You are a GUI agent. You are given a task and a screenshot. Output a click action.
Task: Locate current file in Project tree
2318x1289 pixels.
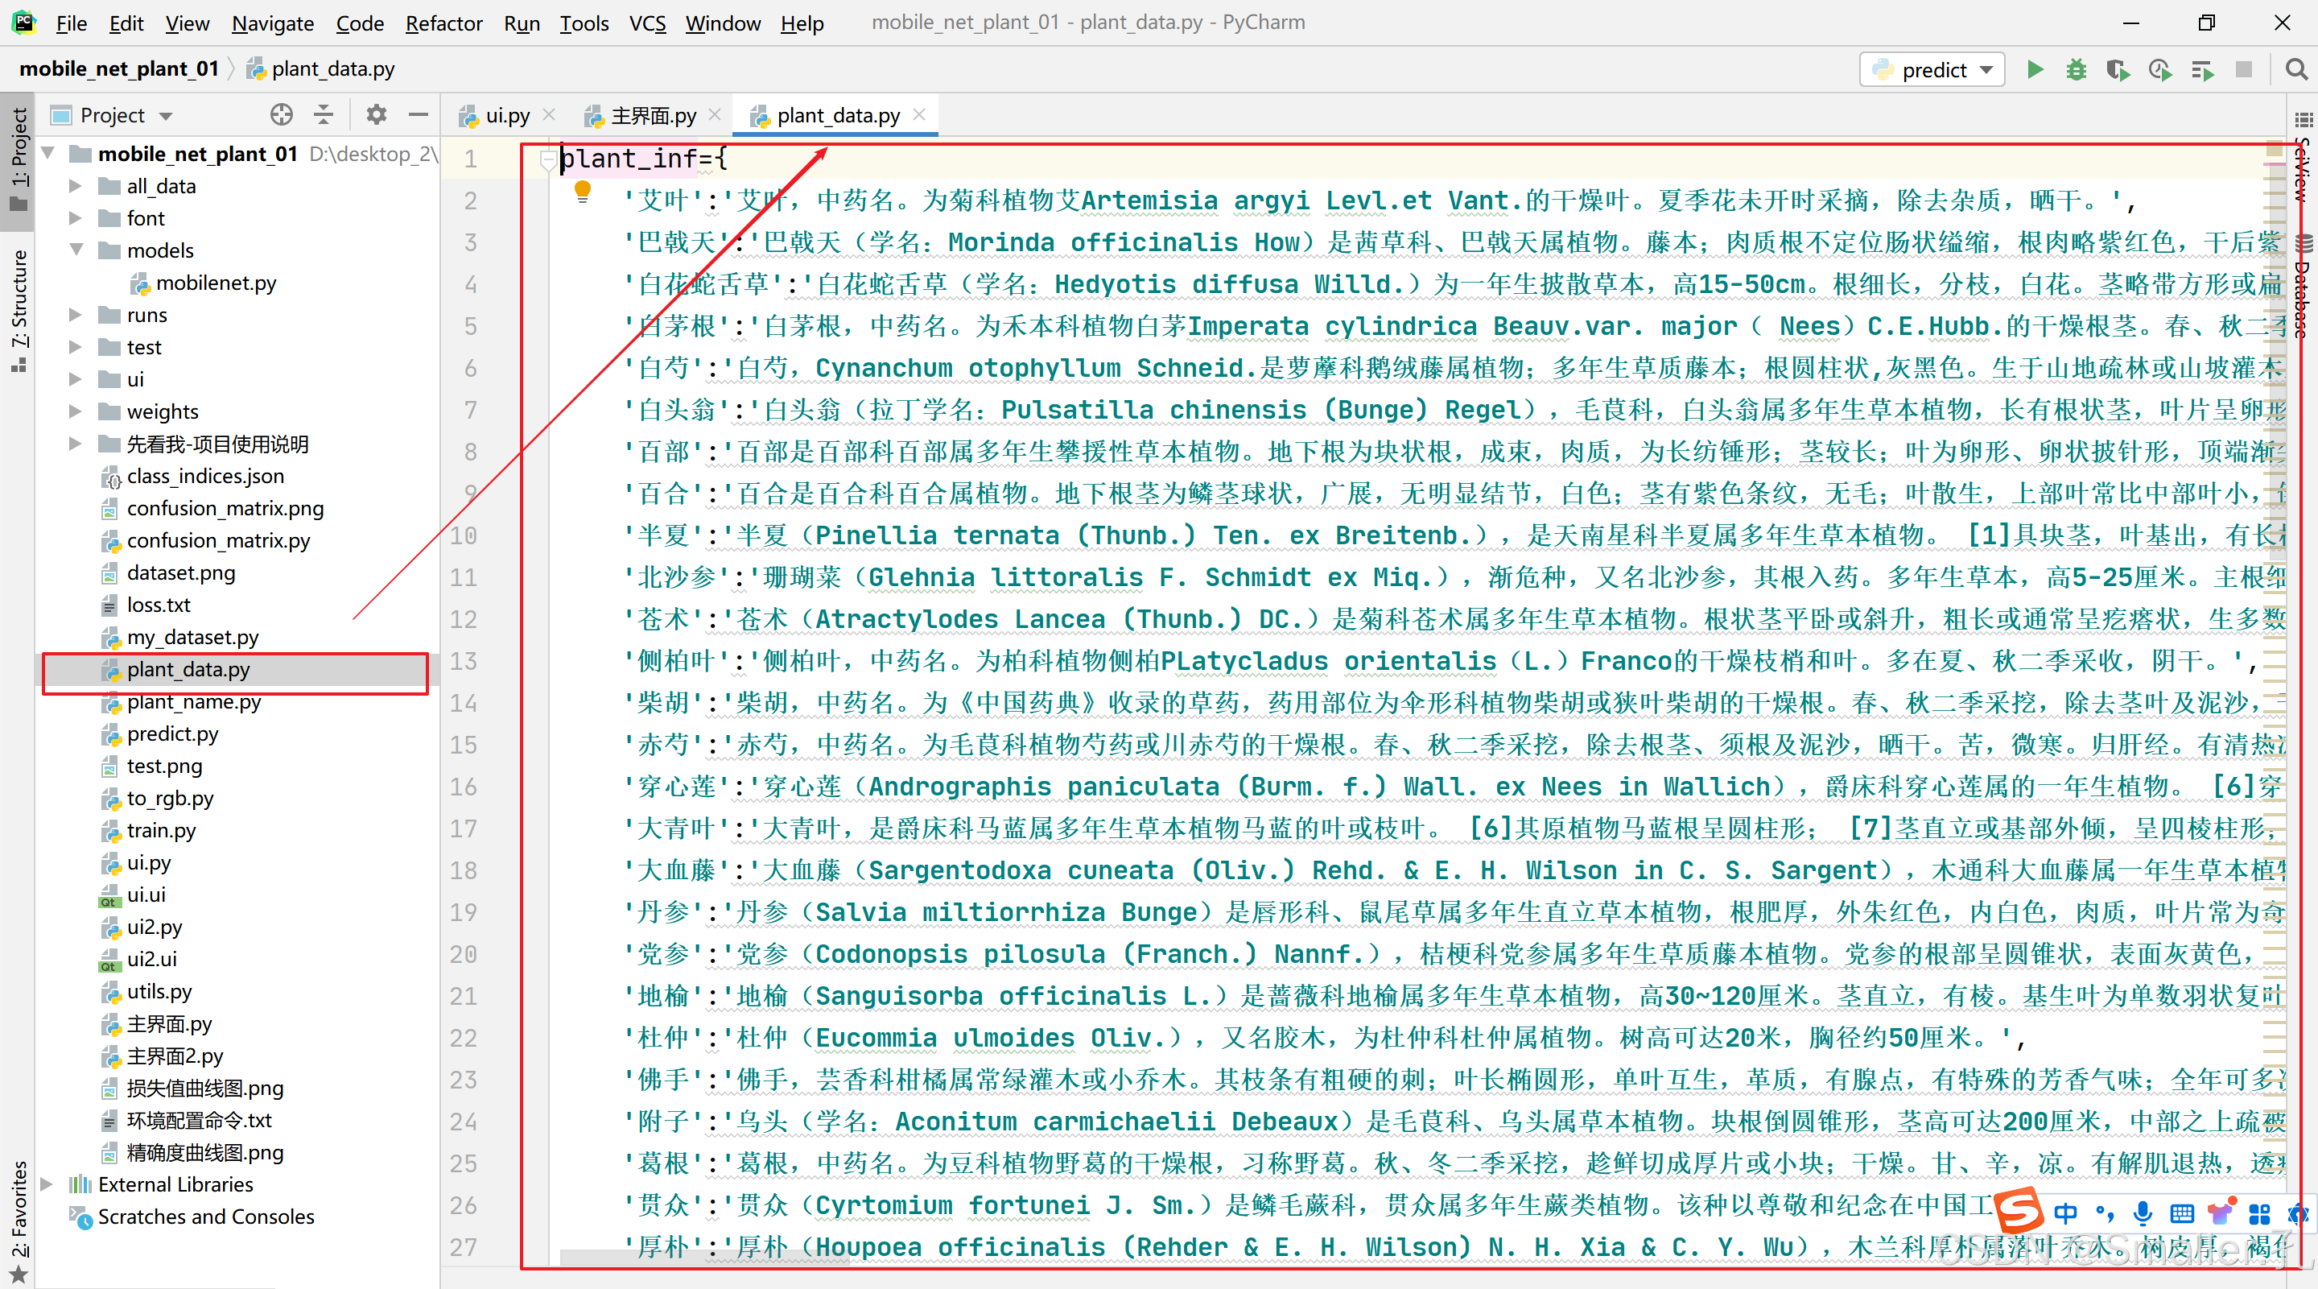tap(282, 115)
